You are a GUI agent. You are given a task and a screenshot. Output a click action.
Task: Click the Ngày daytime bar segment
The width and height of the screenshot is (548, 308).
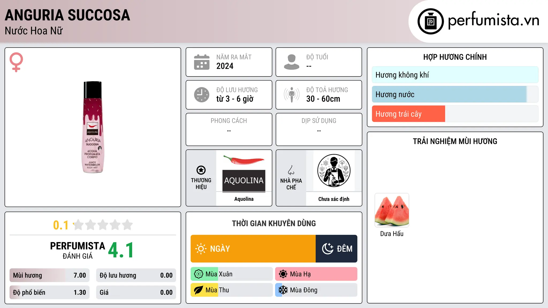[x=253, y=249]
